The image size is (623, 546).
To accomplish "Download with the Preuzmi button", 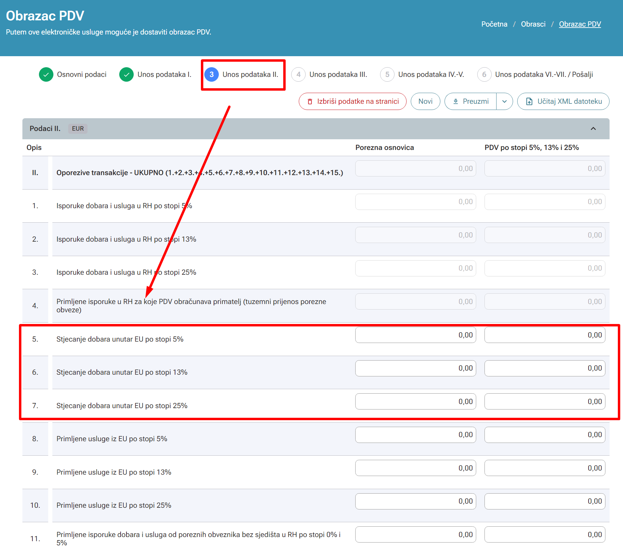I will pos(471,101).
